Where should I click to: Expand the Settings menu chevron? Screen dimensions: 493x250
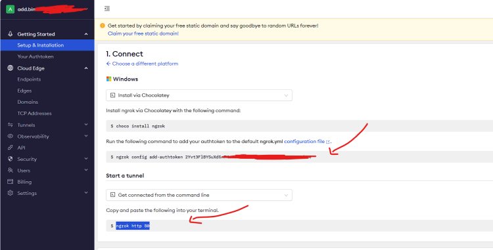point(86,193)
